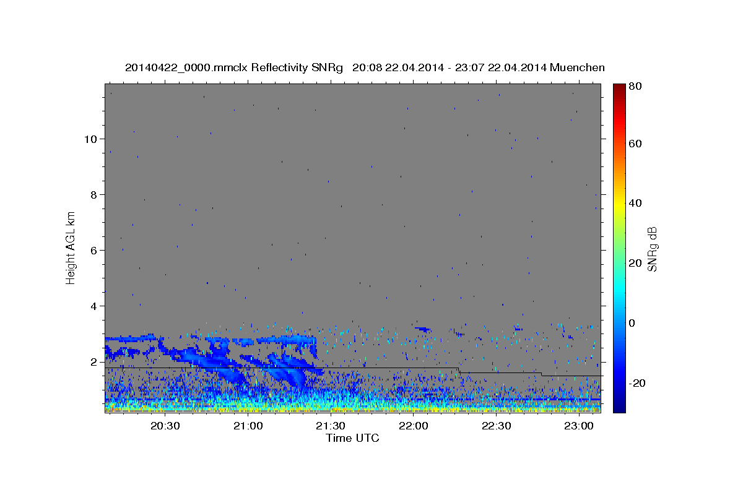Click the 23:00 time tick label
The image size is (743, 495).
579,426
